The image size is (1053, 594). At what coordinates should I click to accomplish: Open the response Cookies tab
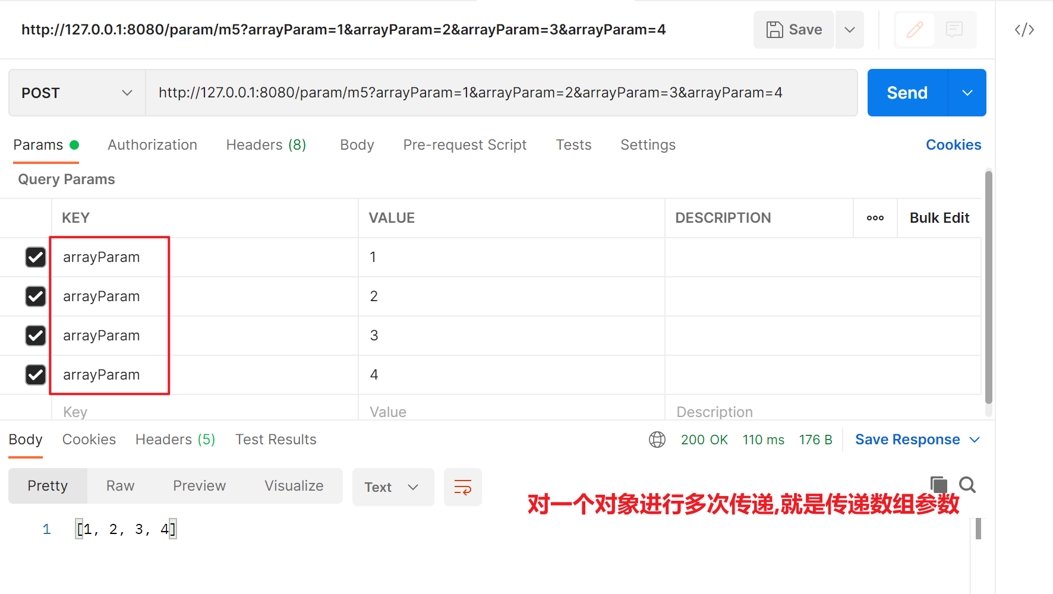point(89,440)
